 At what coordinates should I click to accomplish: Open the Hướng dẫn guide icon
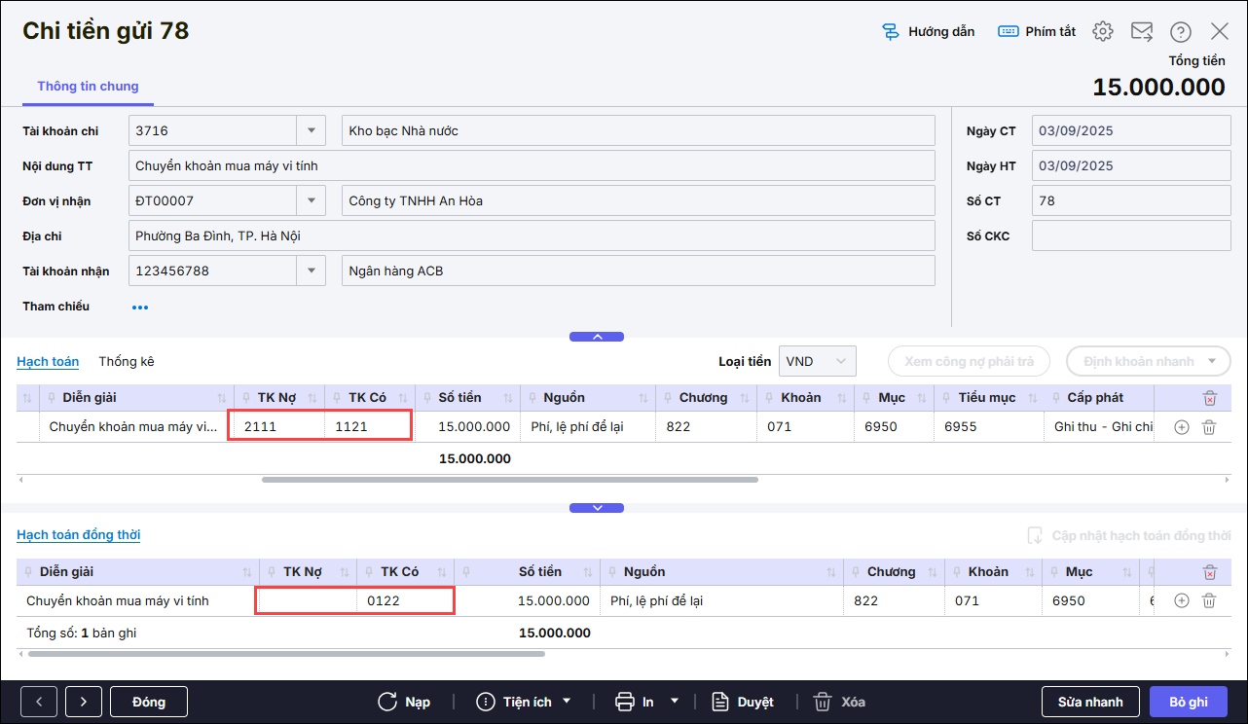tap(927, 32)
